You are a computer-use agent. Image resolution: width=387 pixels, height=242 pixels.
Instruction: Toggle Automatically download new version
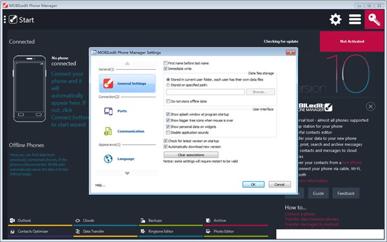pyautogui.click(x=166, y=146)
